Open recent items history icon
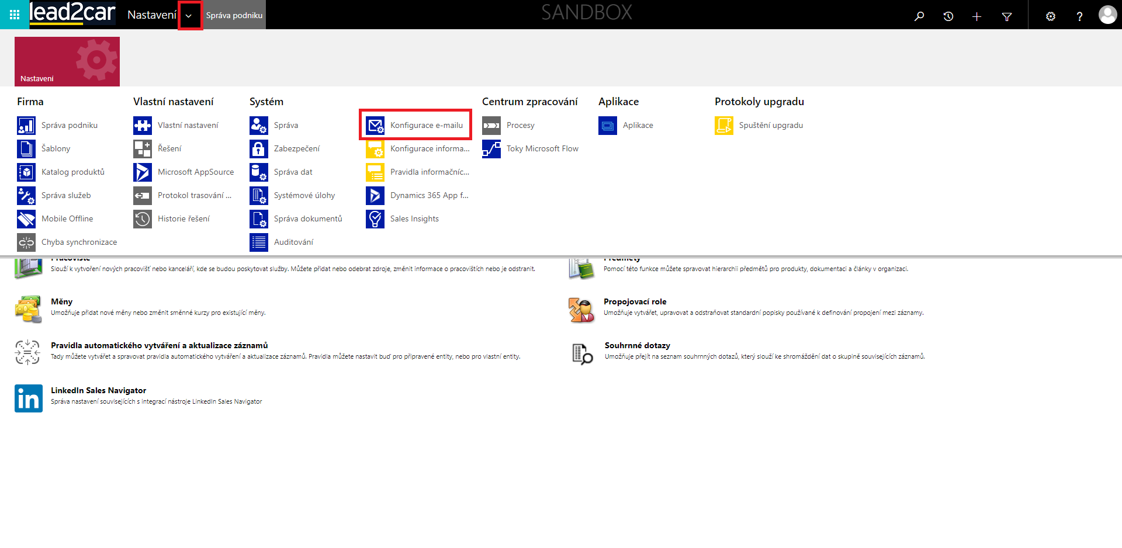The width and height of the screenshot is (1122, 548). pos(948,16)
